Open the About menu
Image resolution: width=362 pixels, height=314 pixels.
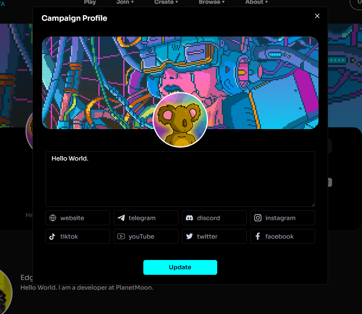(x=256, y=2)
